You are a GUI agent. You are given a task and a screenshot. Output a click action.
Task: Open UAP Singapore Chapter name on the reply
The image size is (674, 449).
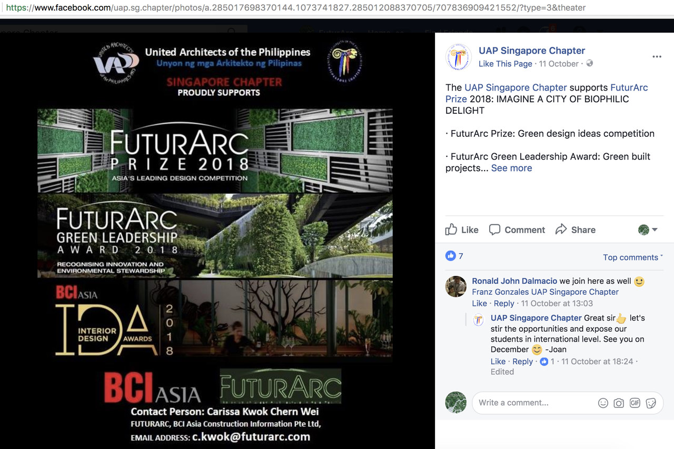[x=536, y=318]
